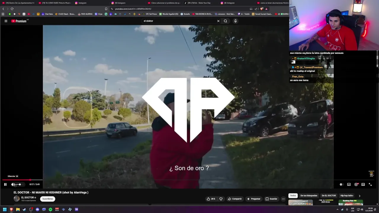Image resolution: width=379 pixels, height=213 pixels.
Task: Pause the YouTube video
Action: click(5, 184)
